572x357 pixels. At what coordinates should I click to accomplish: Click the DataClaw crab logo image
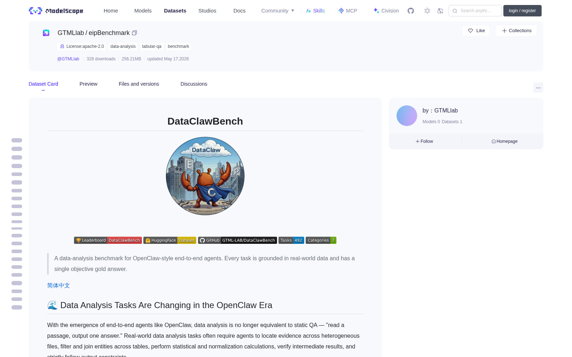(x=205, y=176)
